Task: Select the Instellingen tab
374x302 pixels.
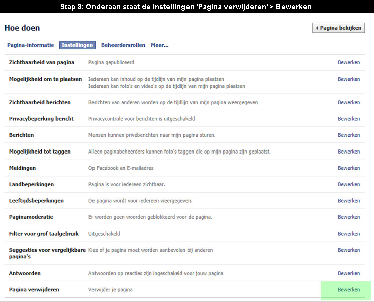Action: click(77, 45)
